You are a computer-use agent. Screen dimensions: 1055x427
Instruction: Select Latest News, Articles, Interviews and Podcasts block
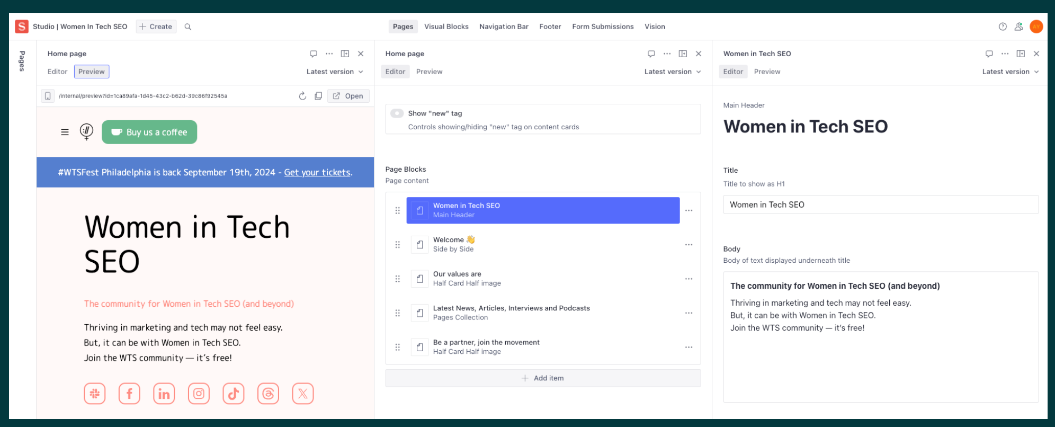click(x=543, y=313)
